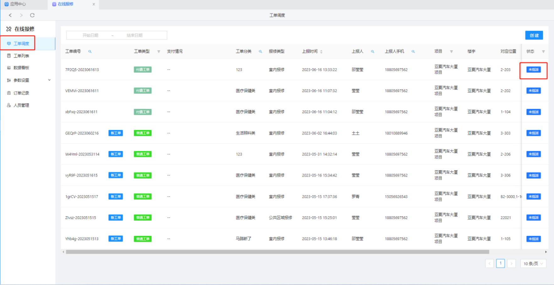Click search icon beside 上报人手机 column

pos(413,51)
